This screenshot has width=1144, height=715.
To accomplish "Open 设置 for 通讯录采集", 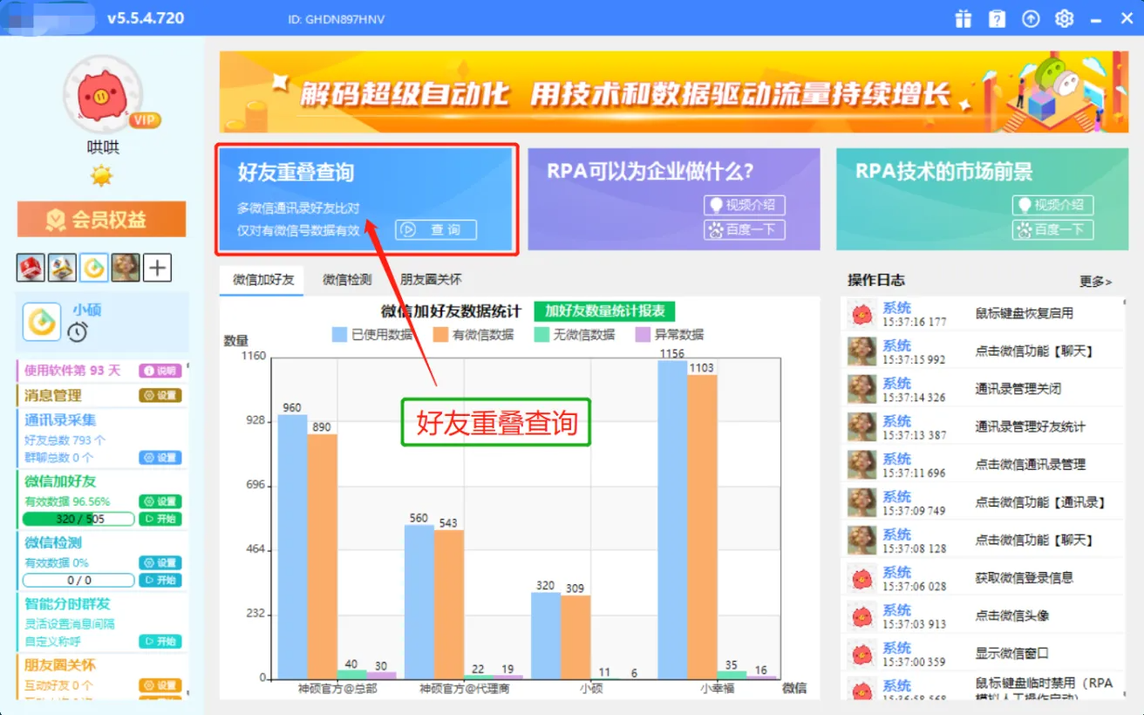I will point(160,458).
